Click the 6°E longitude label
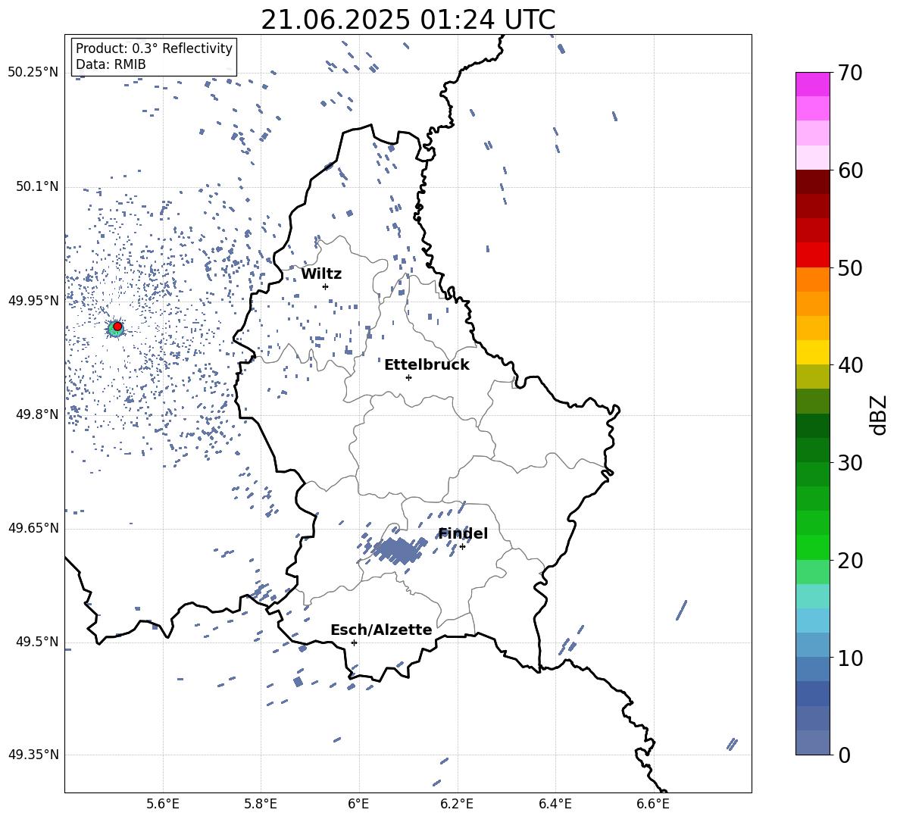Viewport: 897px width, 819px height. 358,805
